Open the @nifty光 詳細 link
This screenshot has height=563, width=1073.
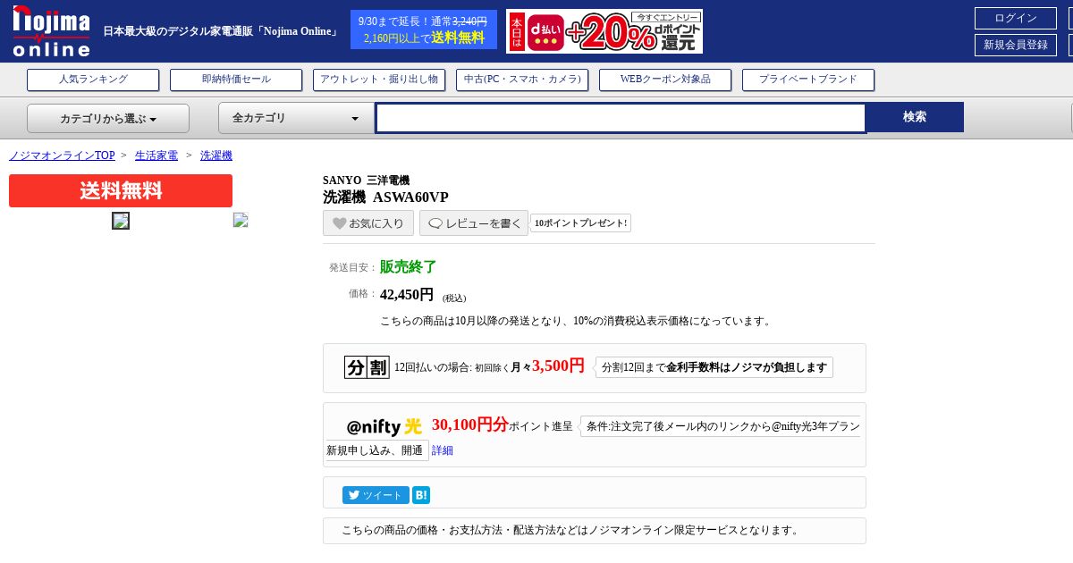pyautogui.click(x=443, y=450)
